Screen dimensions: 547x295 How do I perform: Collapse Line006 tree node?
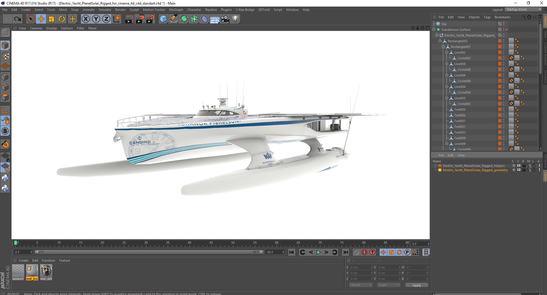pos(446,75)
